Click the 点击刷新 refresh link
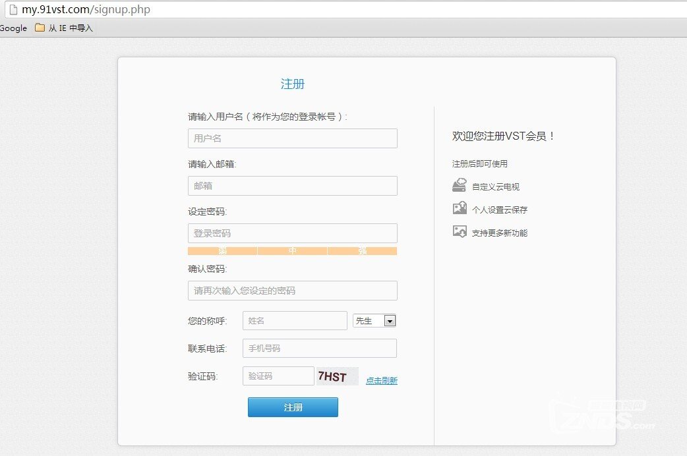687x456 pixels. 382,380
